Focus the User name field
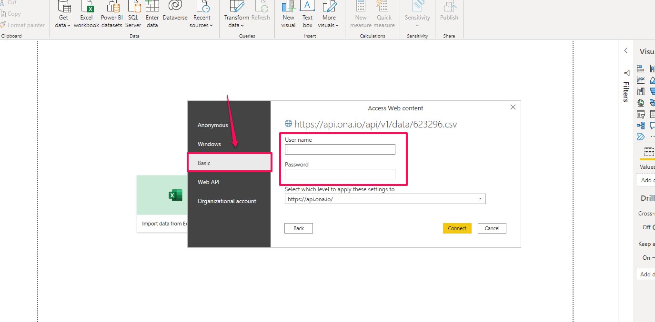This screenshot has width=655, height=322. (x=340, y=149)
